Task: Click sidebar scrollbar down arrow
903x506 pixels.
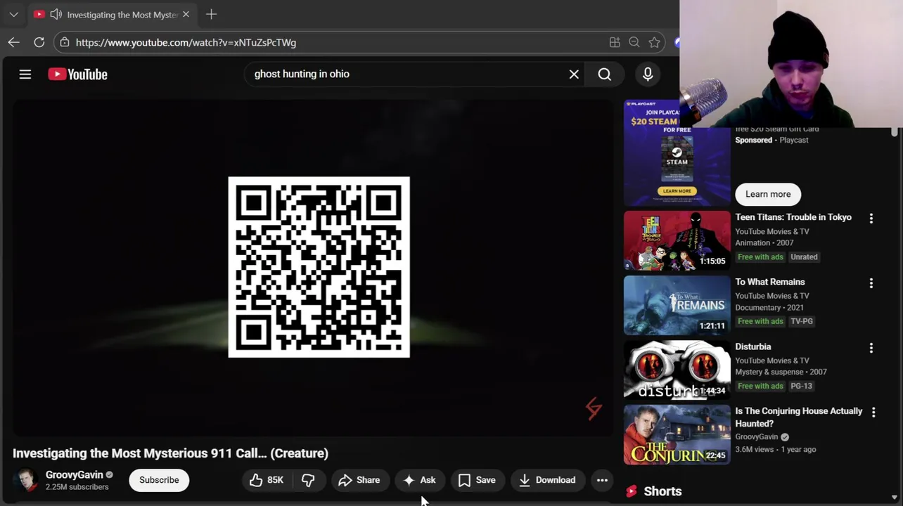Action: coord(895,498)
